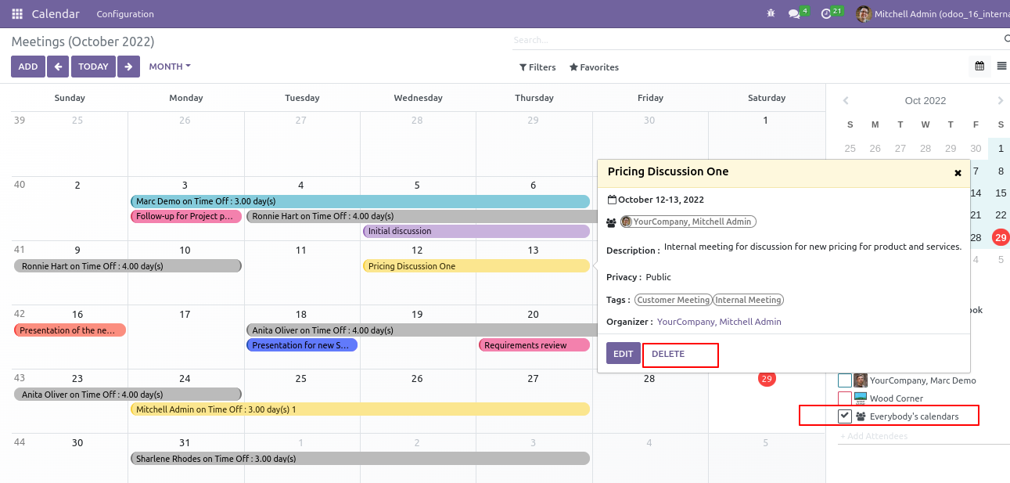Go to the Calendar menu item

(x=56, y=13)
